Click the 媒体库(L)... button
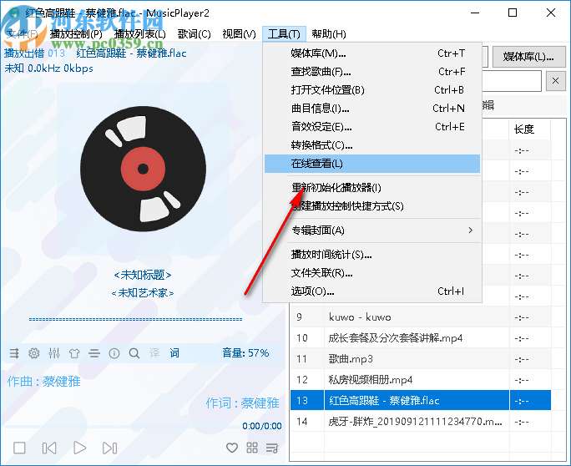The height and width of the screenshot is (466, 571). [x=528, y=57]
